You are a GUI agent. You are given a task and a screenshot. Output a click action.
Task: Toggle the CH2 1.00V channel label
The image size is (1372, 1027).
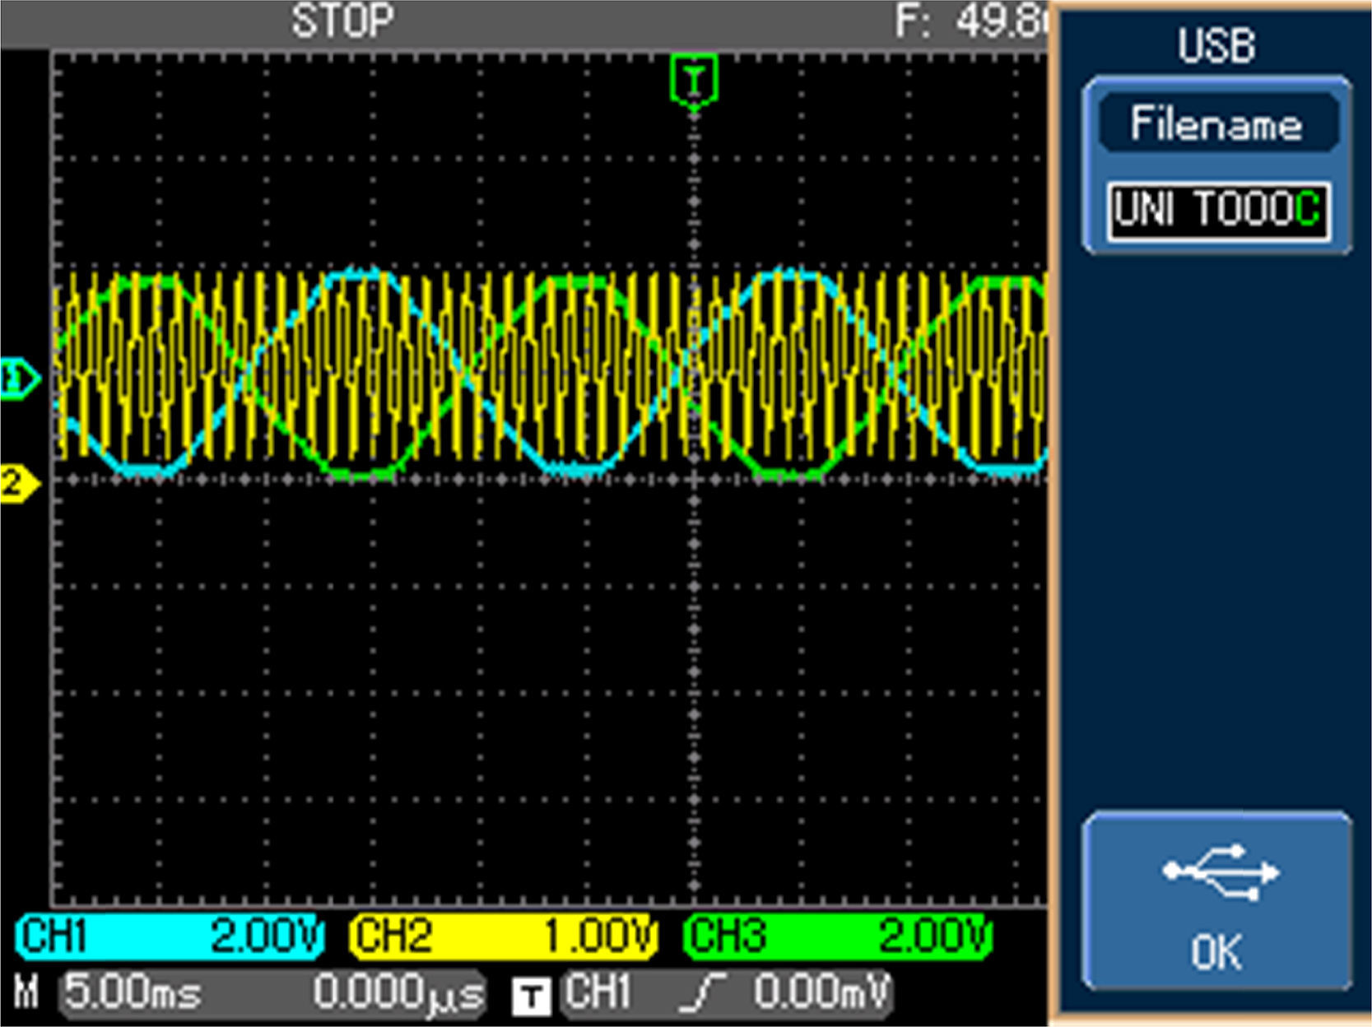click(504, 936)
